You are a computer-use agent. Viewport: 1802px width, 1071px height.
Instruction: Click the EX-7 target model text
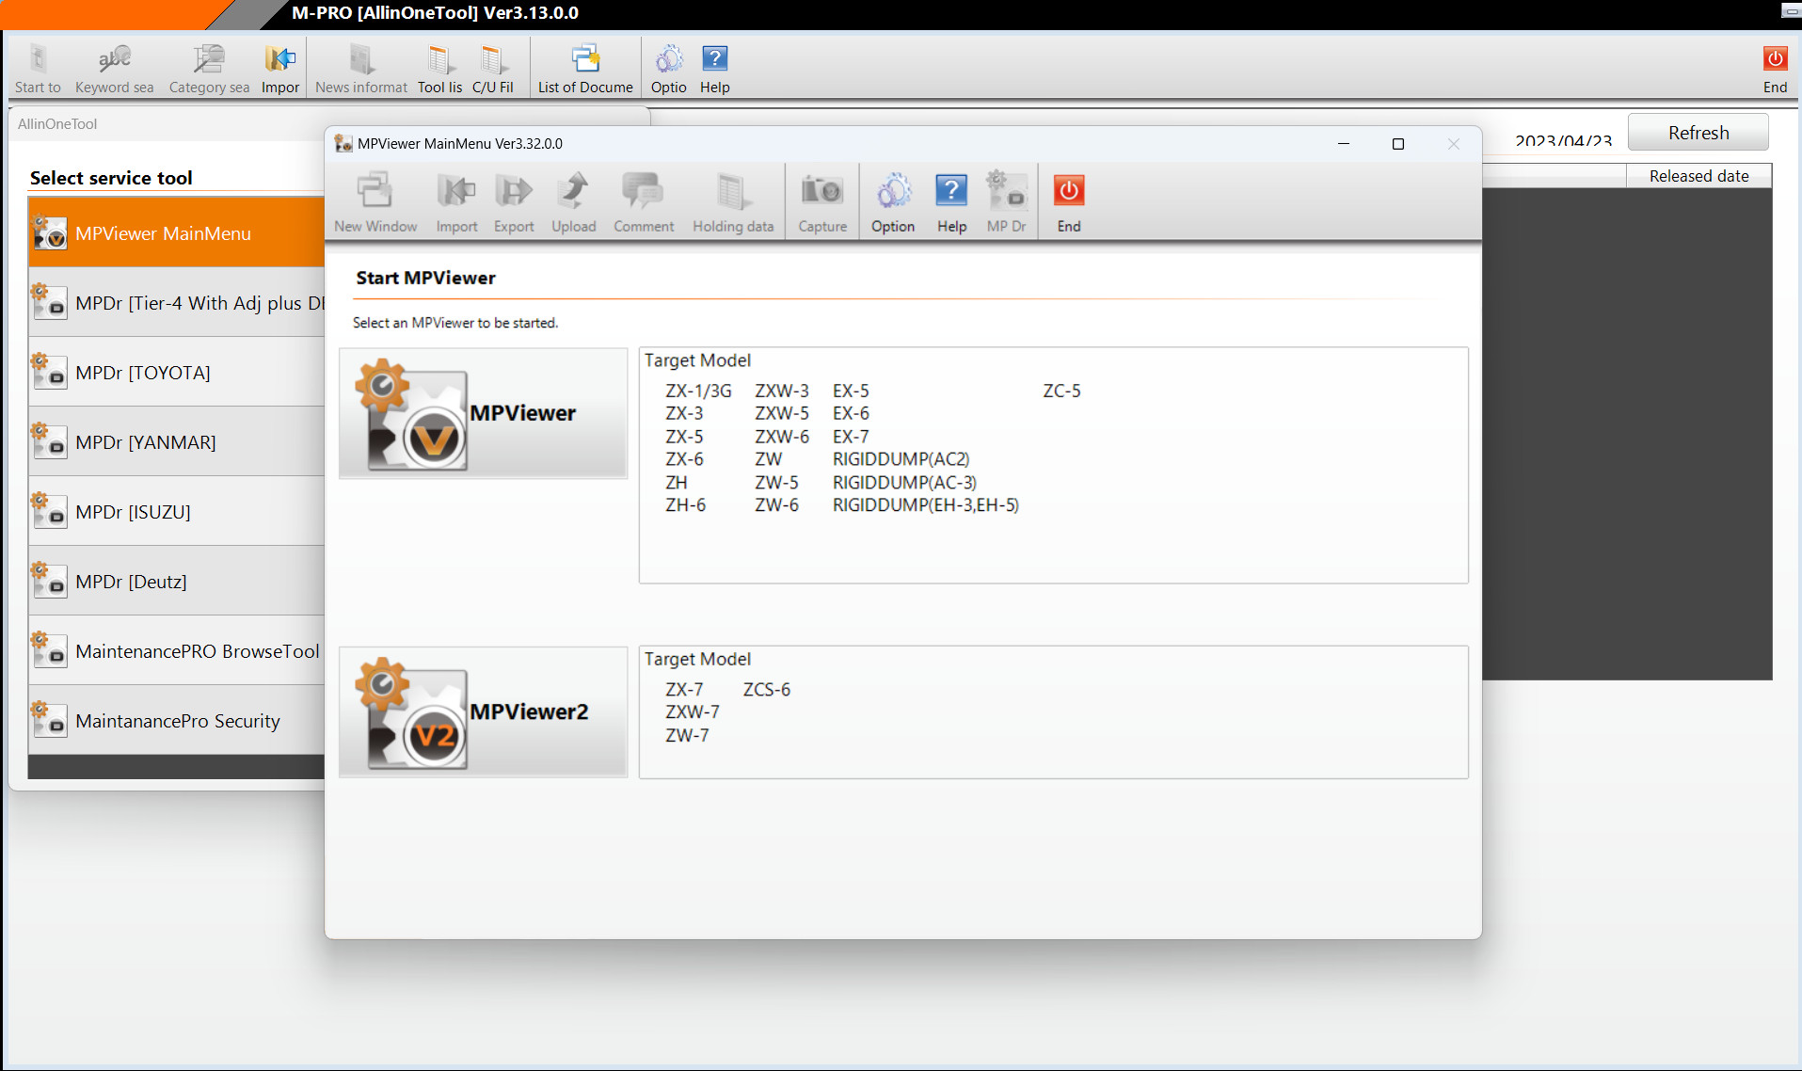[851, 437]
